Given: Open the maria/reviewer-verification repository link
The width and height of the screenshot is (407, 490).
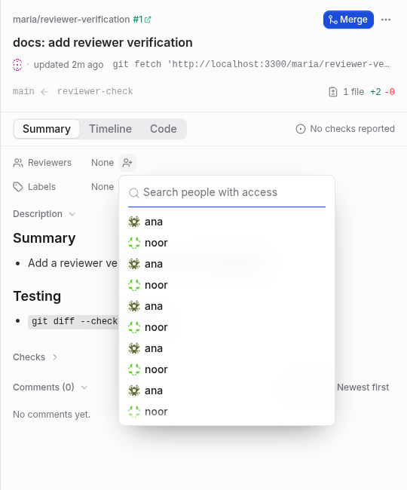Looking at the screenshot, I should click(71, 20).
